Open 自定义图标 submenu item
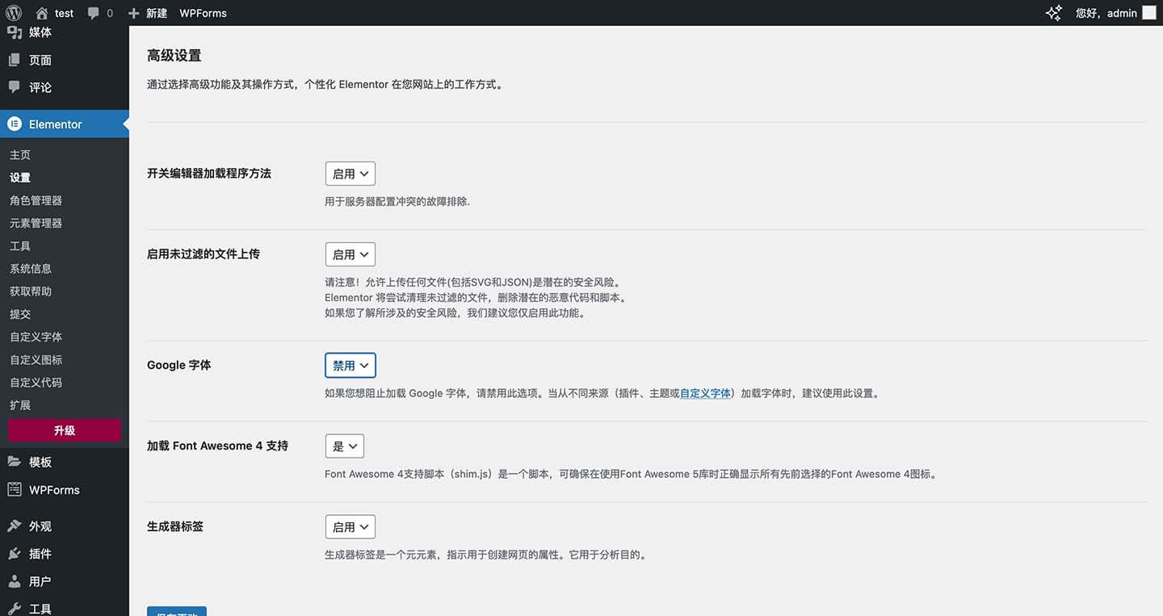This screenshot has width=1163, height=616. coord(36,359)
